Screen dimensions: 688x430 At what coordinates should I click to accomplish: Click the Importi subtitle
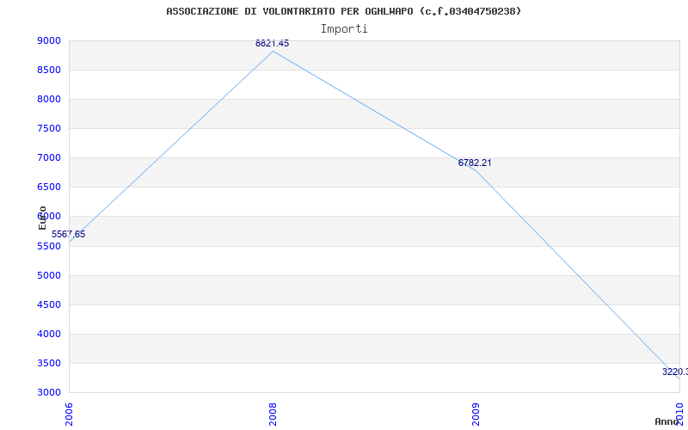344,29
